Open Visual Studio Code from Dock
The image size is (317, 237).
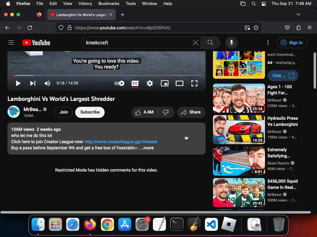click(x=211, y=224)
